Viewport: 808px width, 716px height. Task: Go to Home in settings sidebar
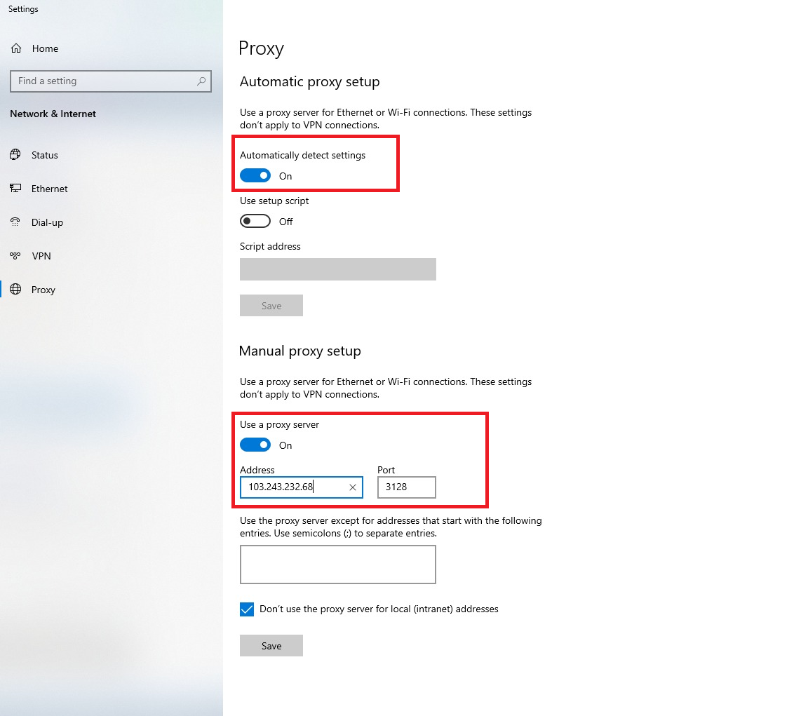tap(45, 48)
